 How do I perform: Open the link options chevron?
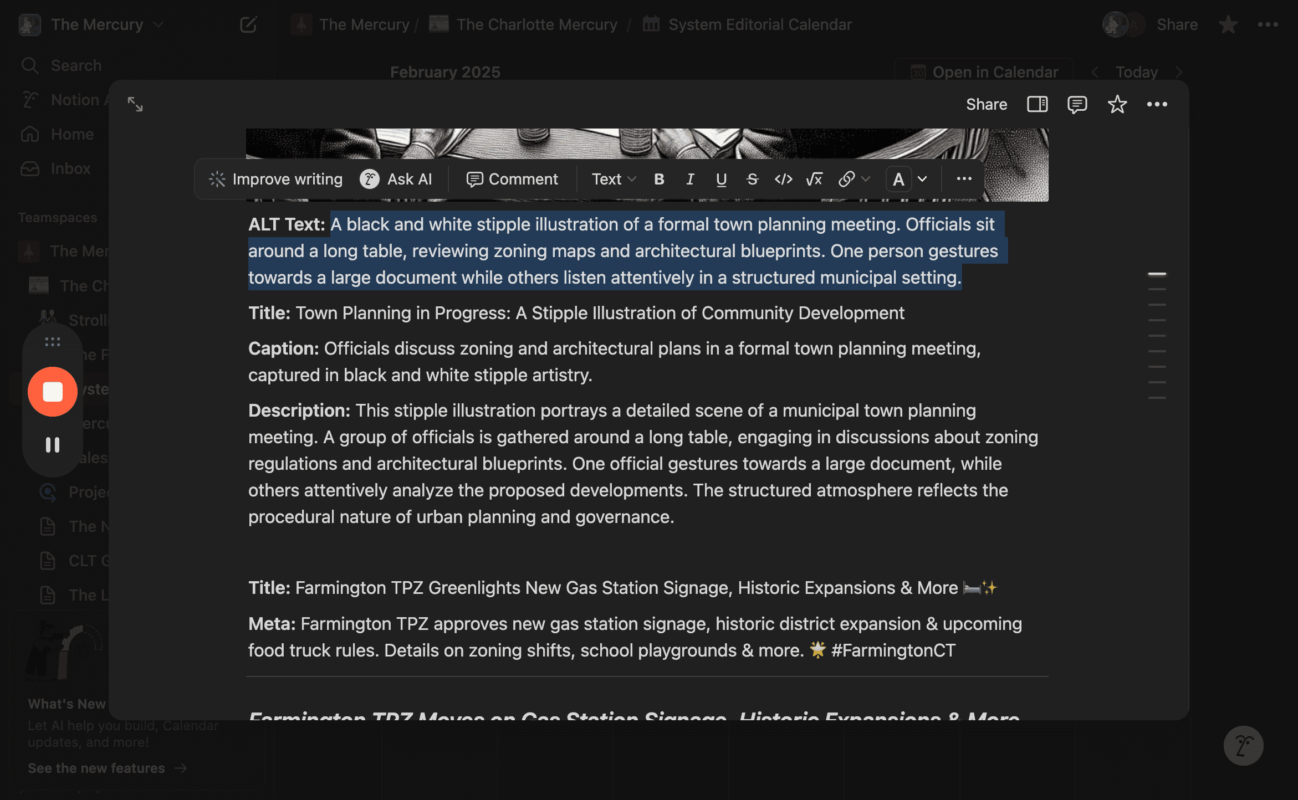[866, 179]
